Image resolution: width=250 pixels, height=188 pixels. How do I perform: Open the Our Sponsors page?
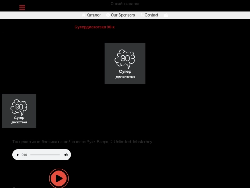click(x=121, y=15)
